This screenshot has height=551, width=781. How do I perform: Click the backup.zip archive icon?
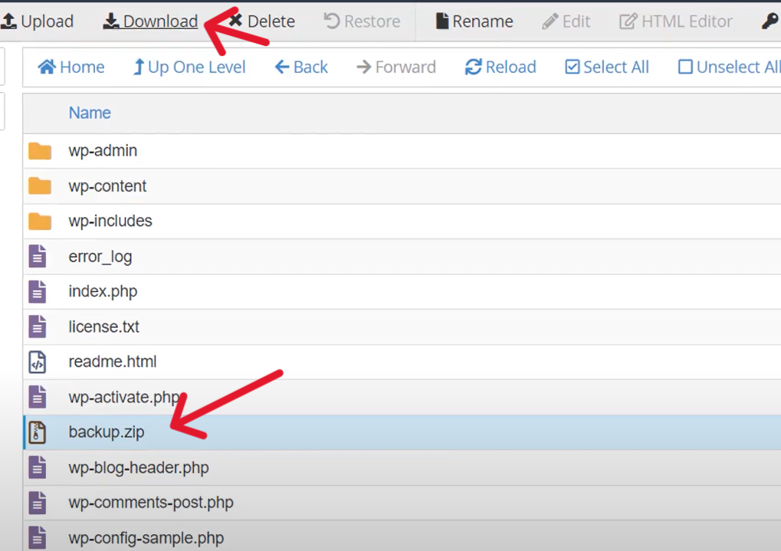click(x=38, y=432)
